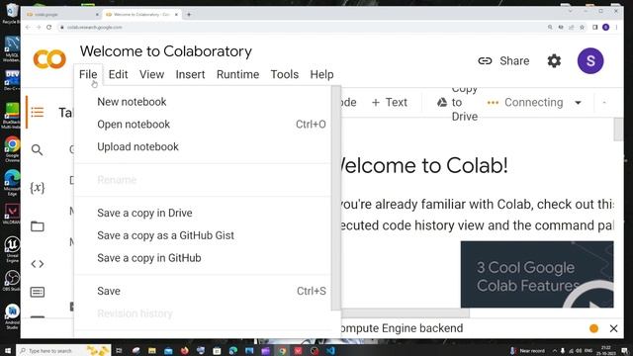The image size is (633, 356).
Task: Click the taskbar search box
Action: pyautogui.click(x=63, y=350)
